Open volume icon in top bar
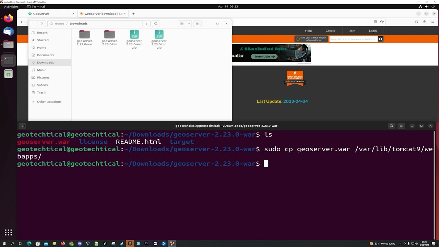 pyautogui.click(x=427, y=7)
